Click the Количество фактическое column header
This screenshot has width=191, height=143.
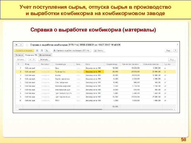click(x=152, y=64)
